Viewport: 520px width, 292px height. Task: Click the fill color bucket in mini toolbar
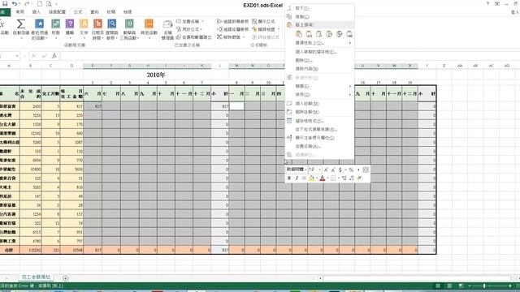[x=311, y=178]
